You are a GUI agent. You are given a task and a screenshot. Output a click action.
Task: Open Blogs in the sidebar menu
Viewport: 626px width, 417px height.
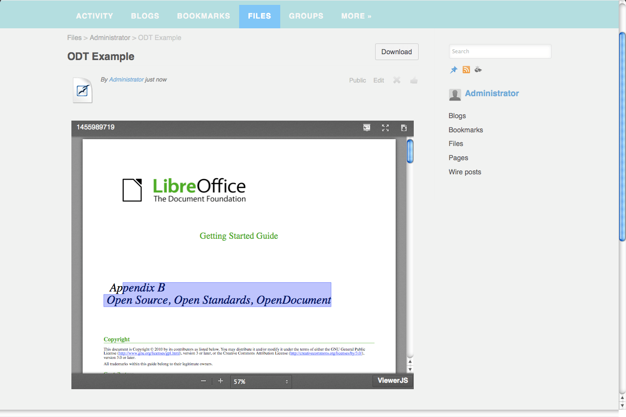(x=457, y=116)
